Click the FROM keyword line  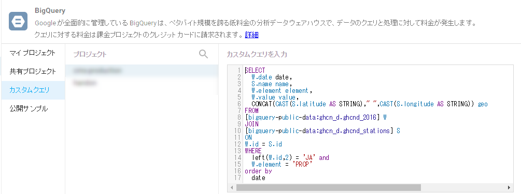pyautogui.click(x=251, y=111)
